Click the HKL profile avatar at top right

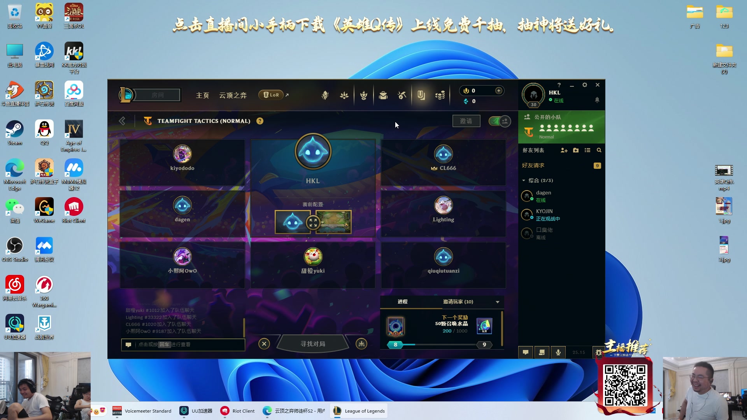tap(533, 94)
